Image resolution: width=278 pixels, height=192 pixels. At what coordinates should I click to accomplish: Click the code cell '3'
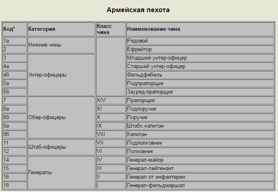[15, 58]
